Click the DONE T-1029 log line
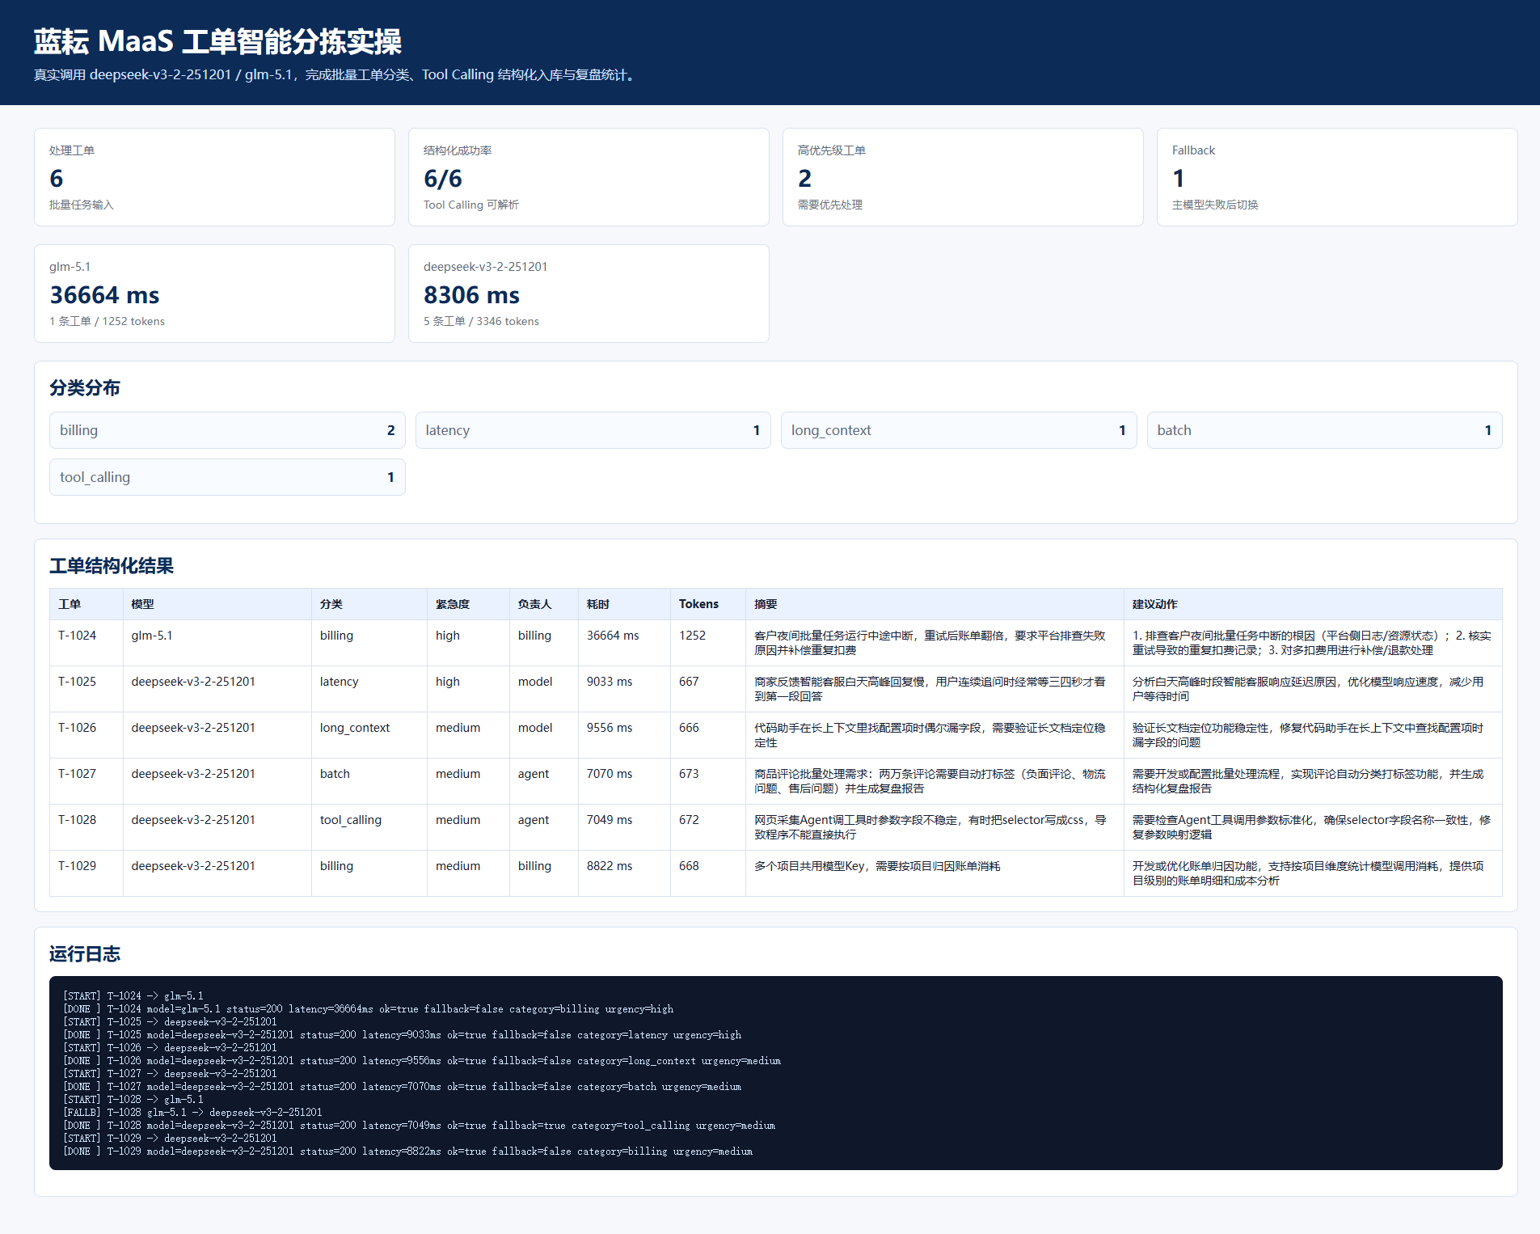The width and height of the screenshot is (1540, 1234). tap(407, 1152)
